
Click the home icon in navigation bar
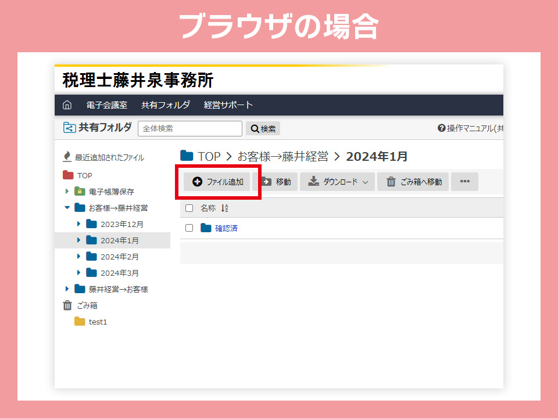[67, 105]
